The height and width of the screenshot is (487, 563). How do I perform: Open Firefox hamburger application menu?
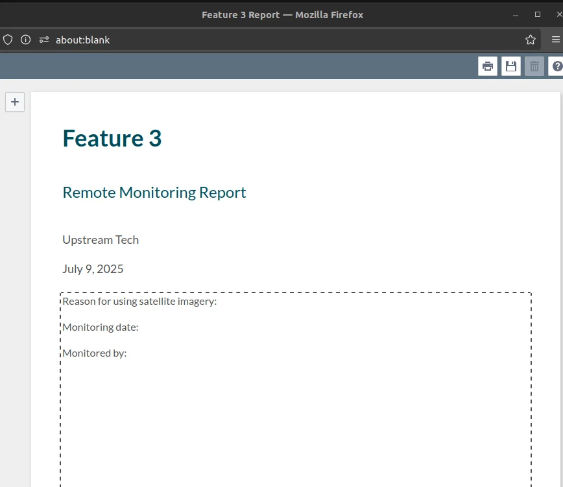point(555,40)
